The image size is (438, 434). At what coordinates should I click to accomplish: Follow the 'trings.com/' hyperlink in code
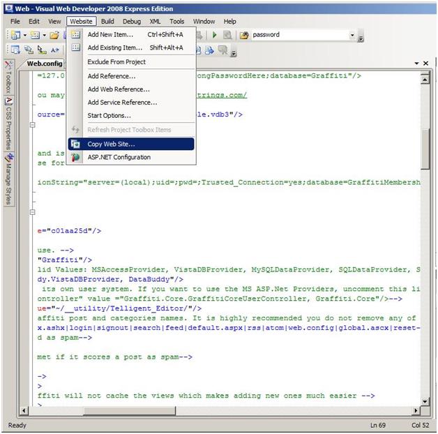click(222, 95)
